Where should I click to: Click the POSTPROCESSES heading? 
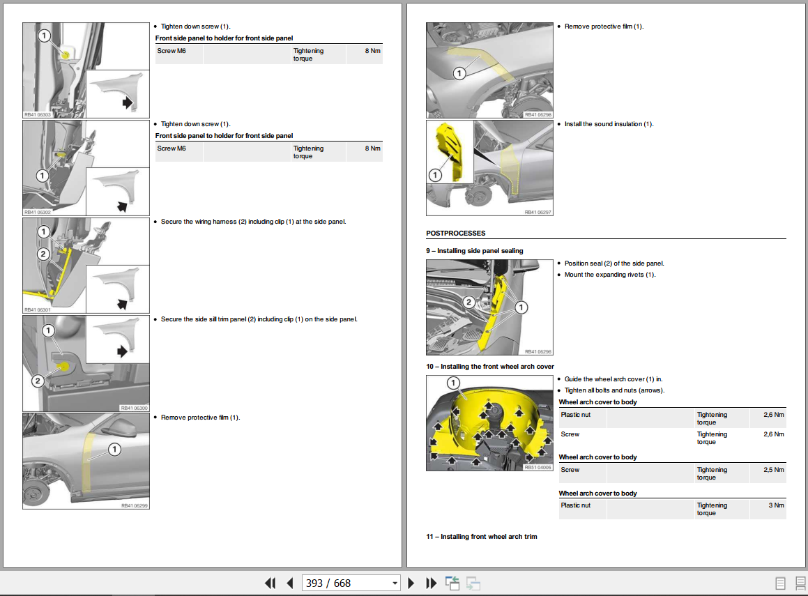tap(455, 234)
